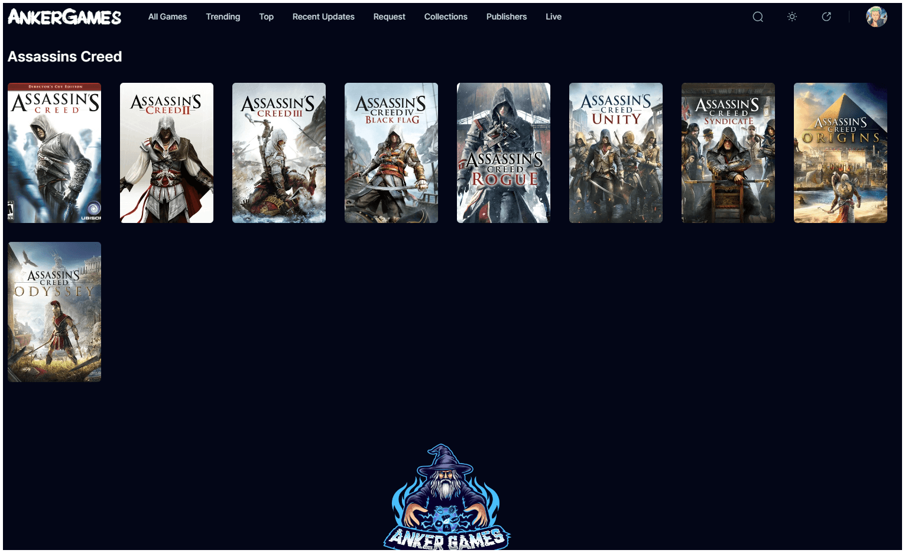This screenshot has width=905, height=553.
Task: Go to the Live page
Action: point(553,17)
